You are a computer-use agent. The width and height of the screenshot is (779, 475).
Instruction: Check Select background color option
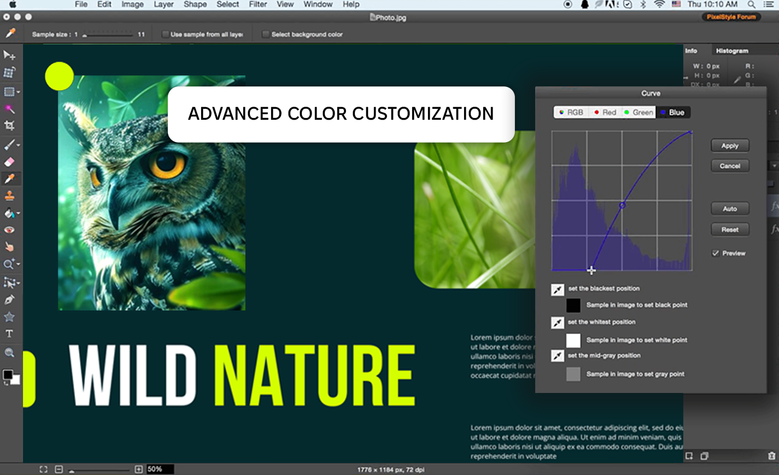pyautogui.click(x=266, y=34)
